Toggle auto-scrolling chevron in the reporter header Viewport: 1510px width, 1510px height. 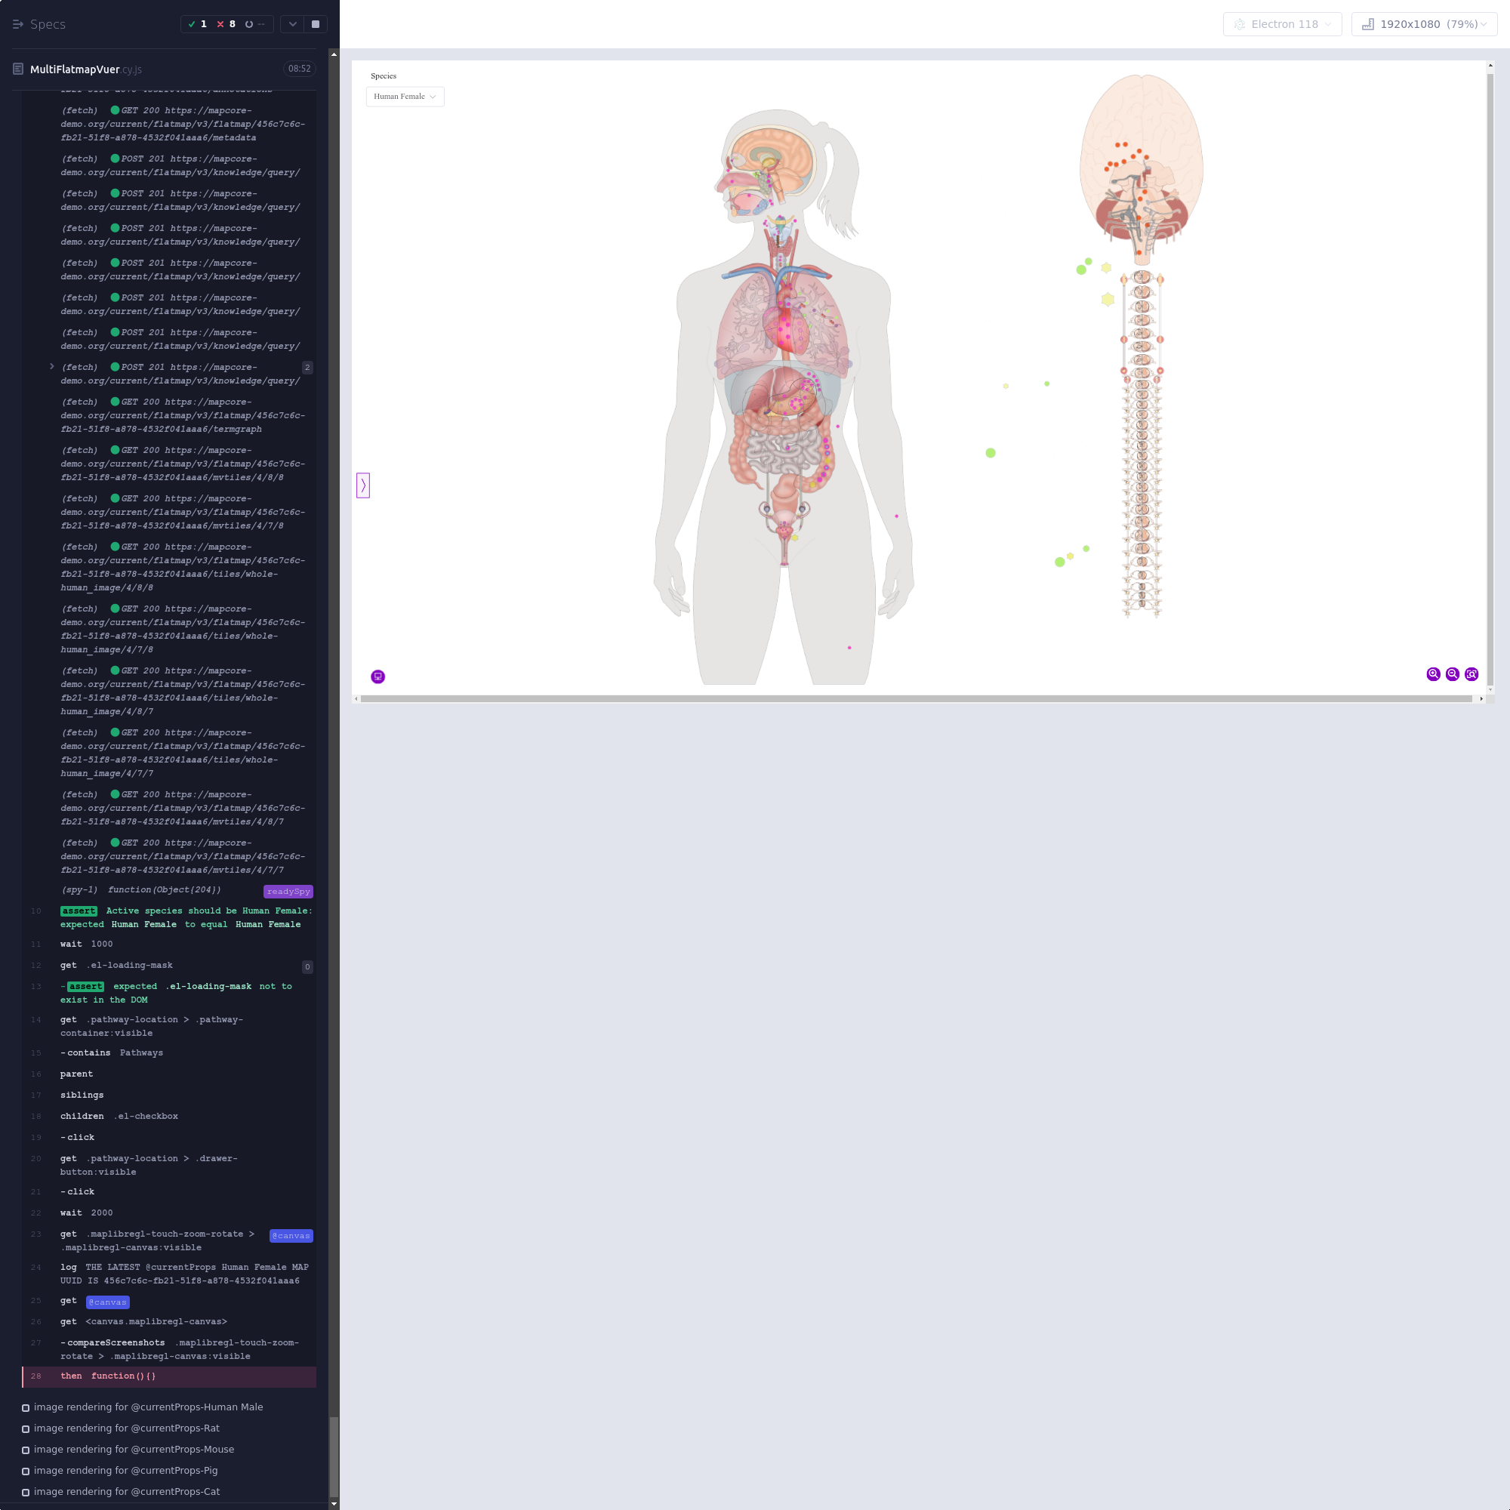pos(292,24)
